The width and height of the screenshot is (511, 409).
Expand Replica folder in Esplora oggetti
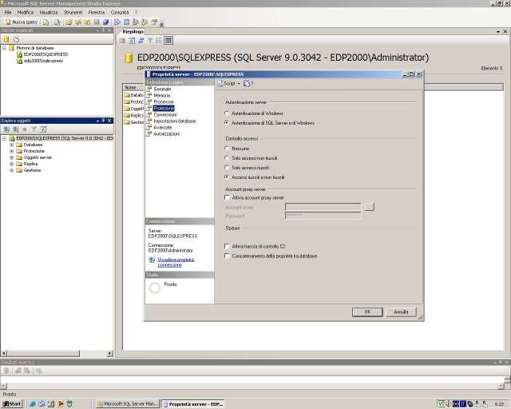12,164
